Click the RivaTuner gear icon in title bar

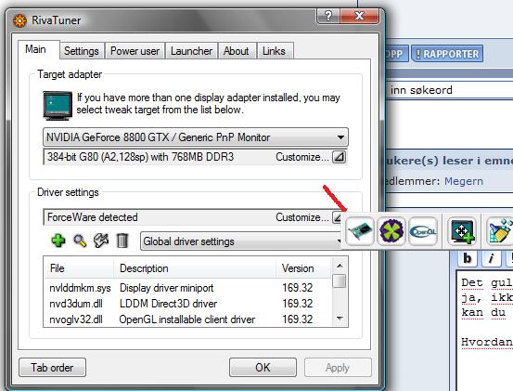click(x=19, y=20)
